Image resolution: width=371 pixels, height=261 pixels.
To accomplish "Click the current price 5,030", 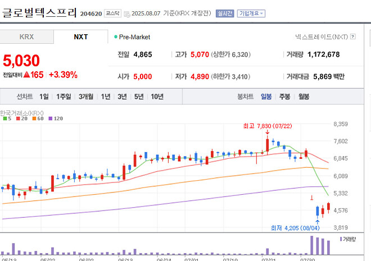I will click(21, 61).
